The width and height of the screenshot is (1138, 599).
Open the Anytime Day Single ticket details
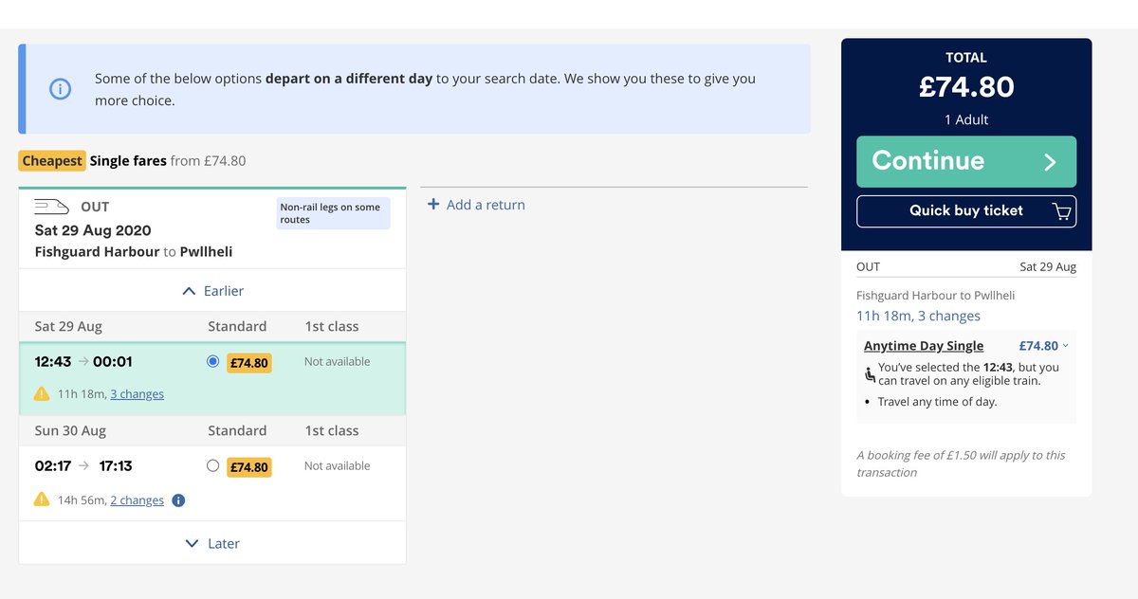click(924, 346)
